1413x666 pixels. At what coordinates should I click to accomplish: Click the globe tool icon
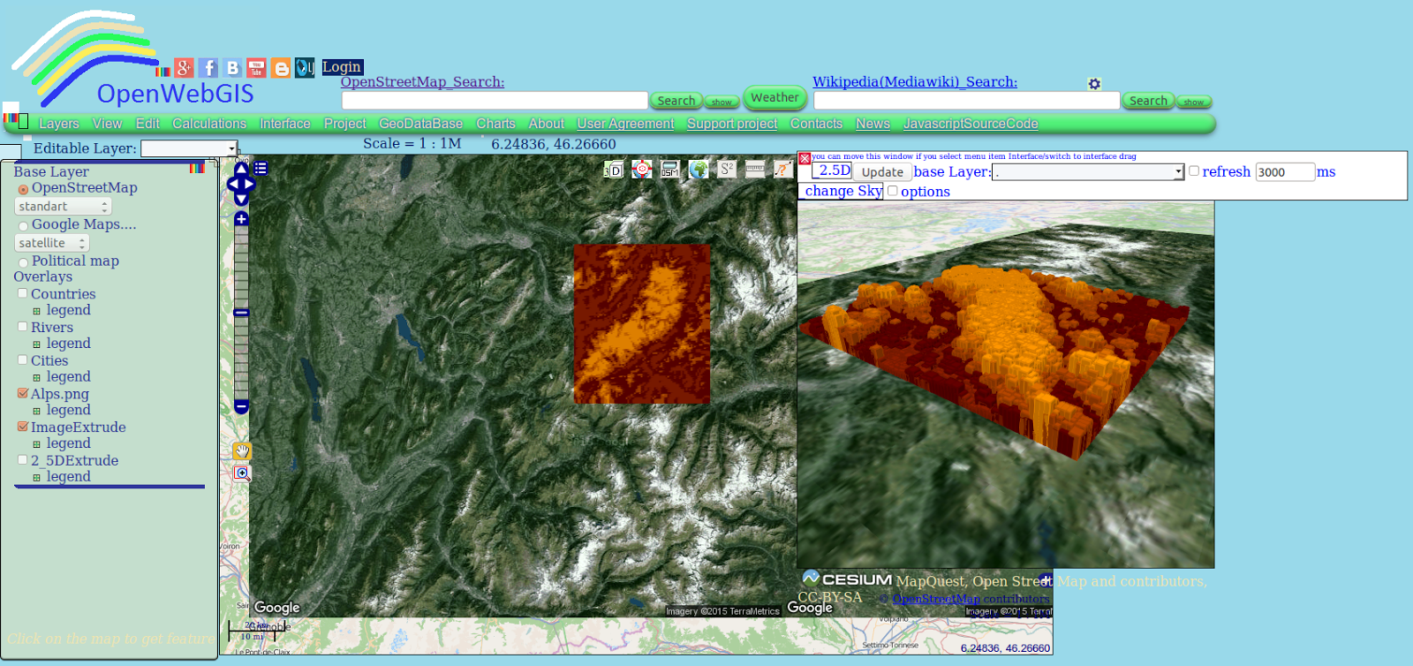point(699,170)
